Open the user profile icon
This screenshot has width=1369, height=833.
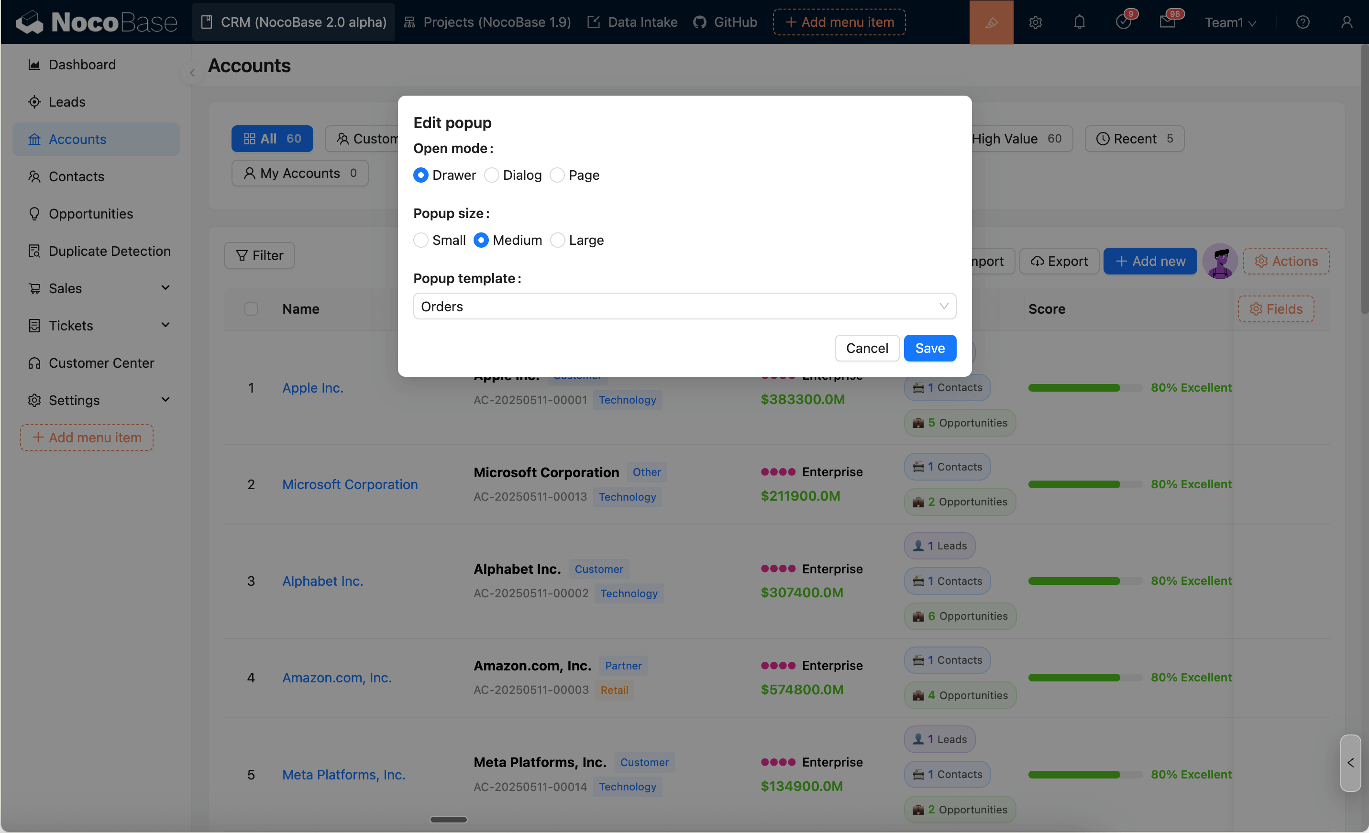1346,22
